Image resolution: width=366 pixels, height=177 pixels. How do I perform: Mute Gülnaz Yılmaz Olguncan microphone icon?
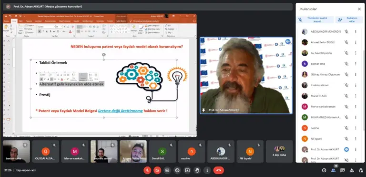346,75
